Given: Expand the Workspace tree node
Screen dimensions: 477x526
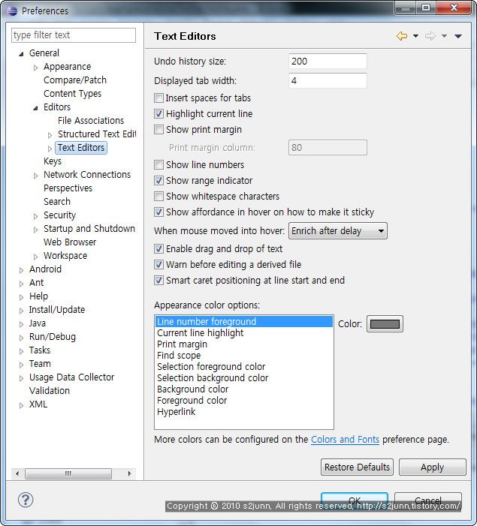Looking at the screenshot, I should [35, 257].
